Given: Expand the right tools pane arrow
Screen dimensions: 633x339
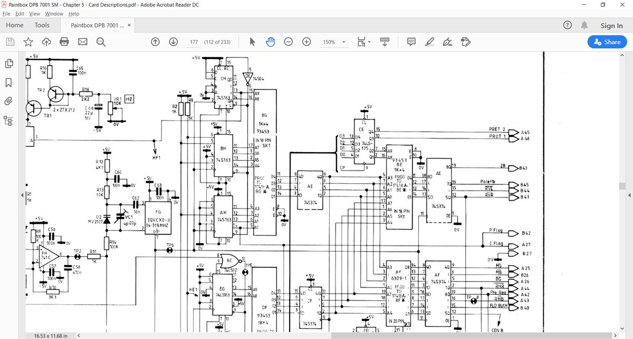Looking at the screenshot, I should [629, 196].
